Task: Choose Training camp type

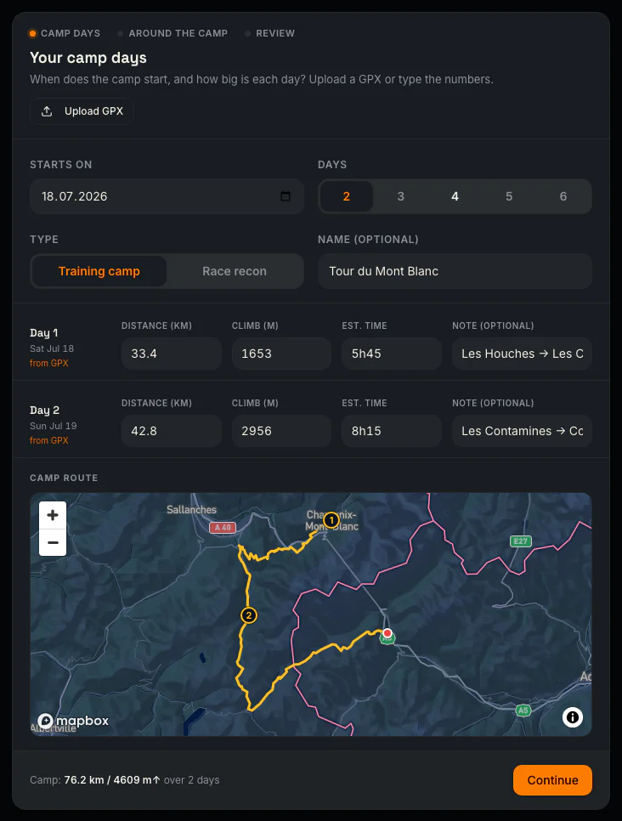Action: pyautogui.click(x=99, y=271)
